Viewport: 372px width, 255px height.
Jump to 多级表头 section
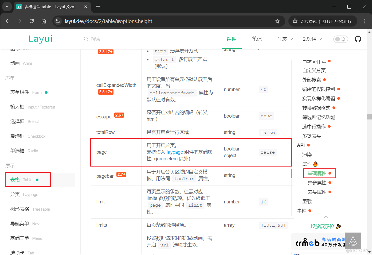coord(312,136)
